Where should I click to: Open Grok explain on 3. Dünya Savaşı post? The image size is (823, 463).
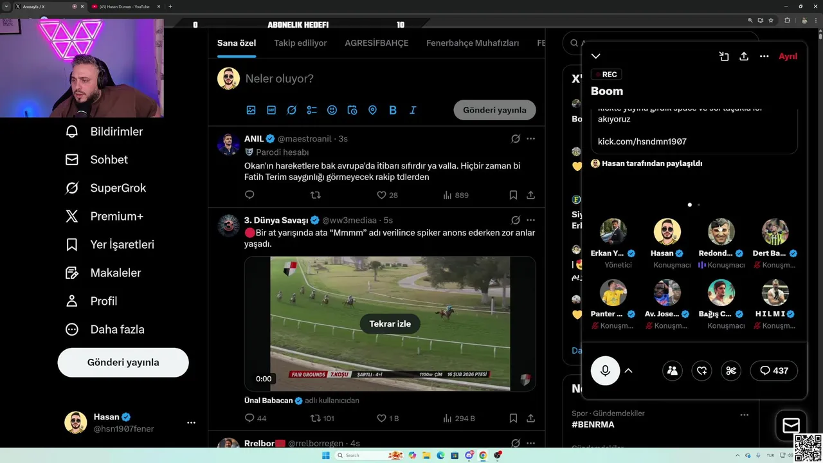coord(515,220)
